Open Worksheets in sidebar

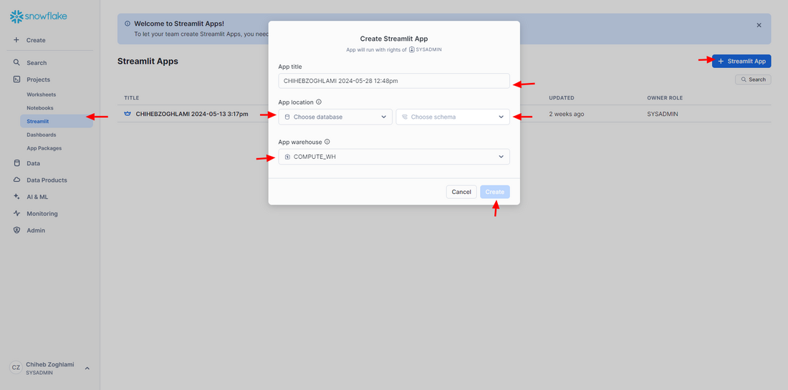42,94
